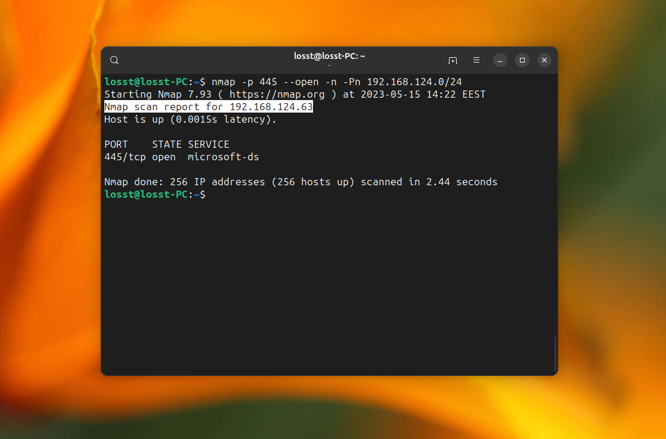666x439 pixels.
Task: Click the highlighted 192.168.124.63 scan report line
Action: [208, 107]
